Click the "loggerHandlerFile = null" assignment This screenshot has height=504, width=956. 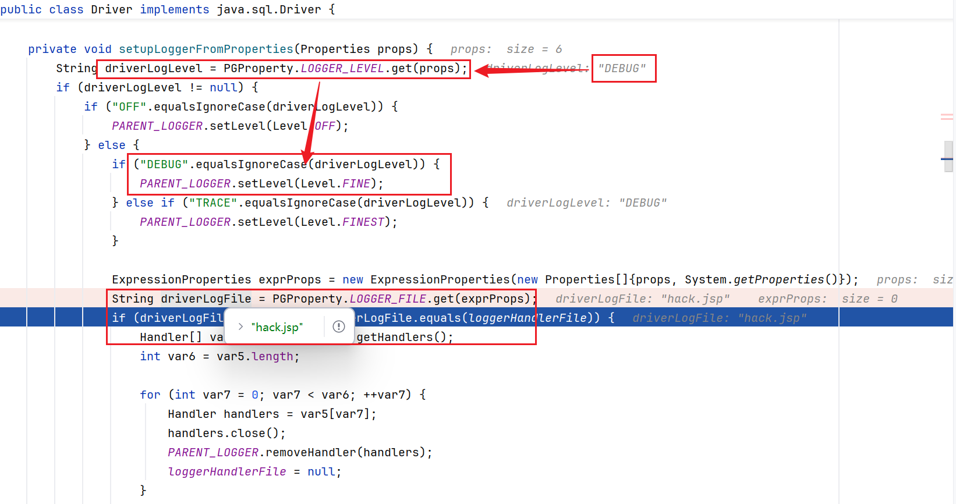254,471
